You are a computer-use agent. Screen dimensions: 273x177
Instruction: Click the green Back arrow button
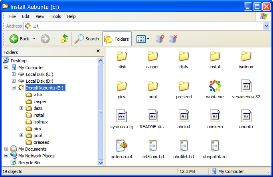[14, 39]
